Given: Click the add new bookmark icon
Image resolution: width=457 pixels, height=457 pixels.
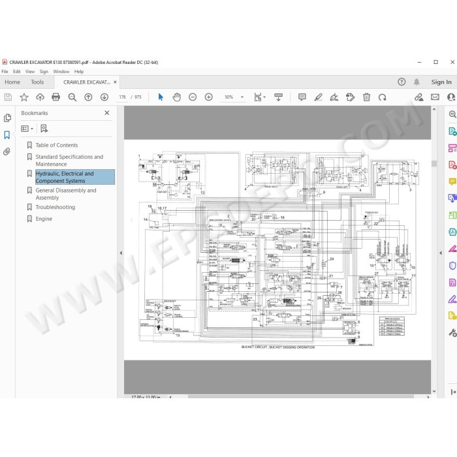Looking at the screenshot, I should (x=44, y=129).
